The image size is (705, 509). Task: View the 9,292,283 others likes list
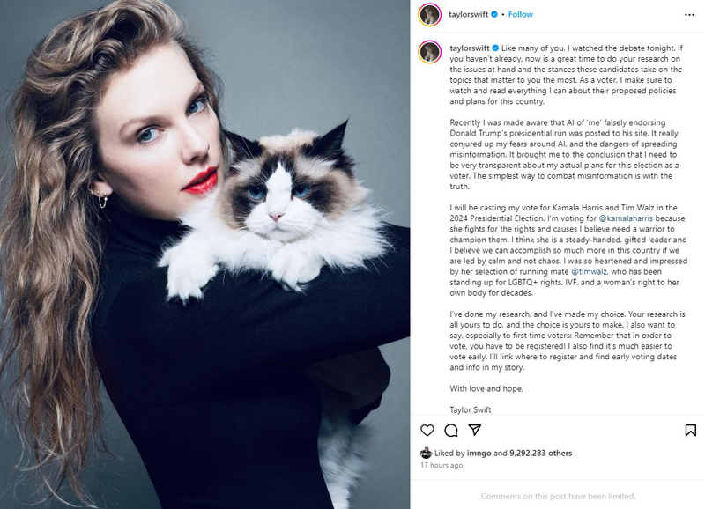[x=540, y=454]
